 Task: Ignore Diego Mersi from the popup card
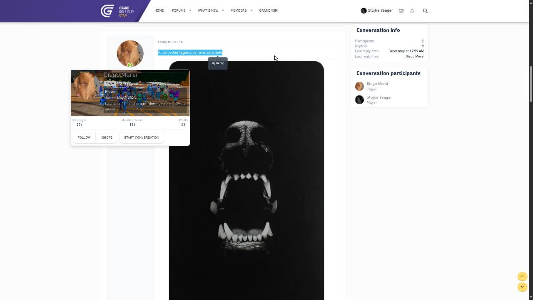[x=107, y=137]
